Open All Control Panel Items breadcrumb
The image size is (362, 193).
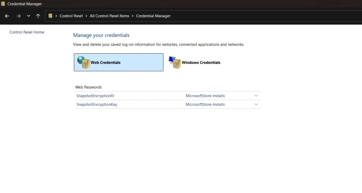(x=110, y=16)
